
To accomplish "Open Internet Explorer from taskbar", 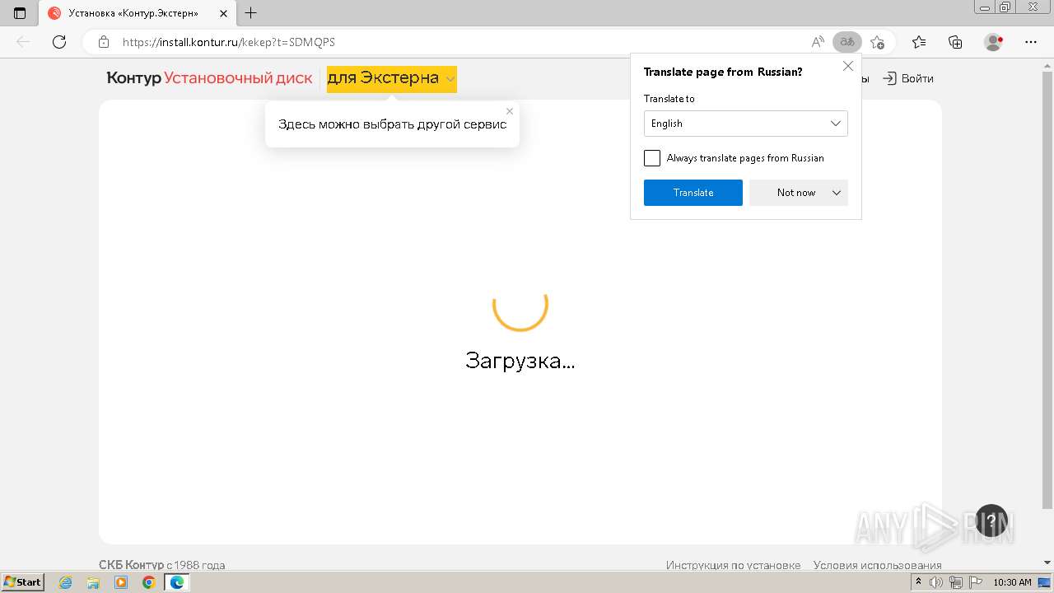I will (66, 582).
